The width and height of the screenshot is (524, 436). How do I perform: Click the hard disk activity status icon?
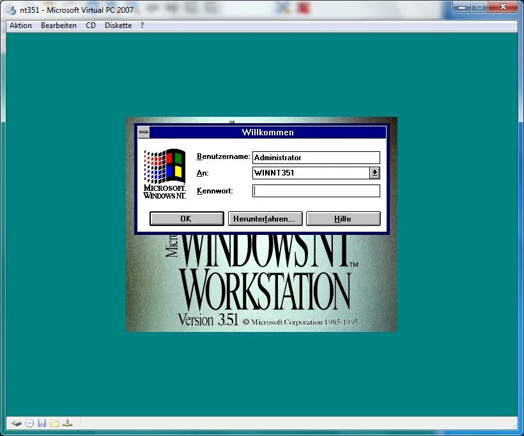(x=17, y=423)
